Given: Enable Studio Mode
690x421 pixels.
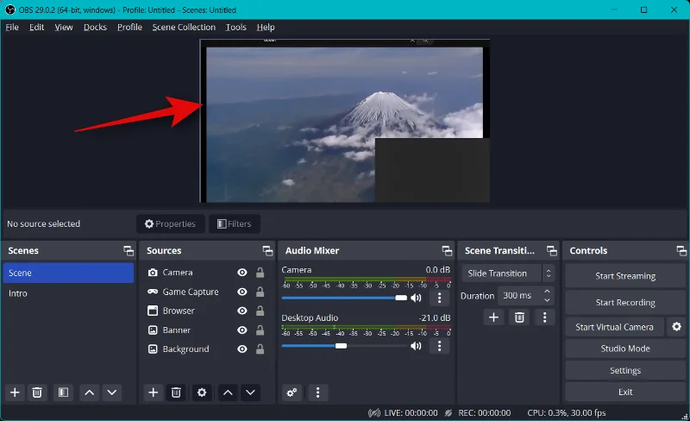Looking at the screenshot, I should (625, 349).
